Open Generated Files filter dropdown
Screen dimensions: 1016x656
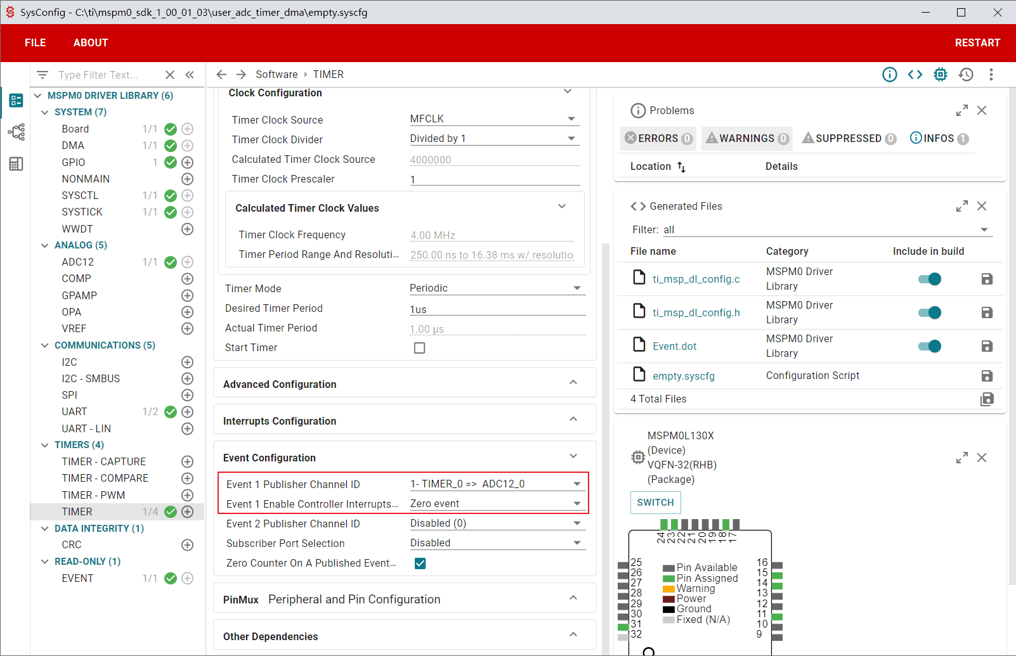tap(828, 229)
